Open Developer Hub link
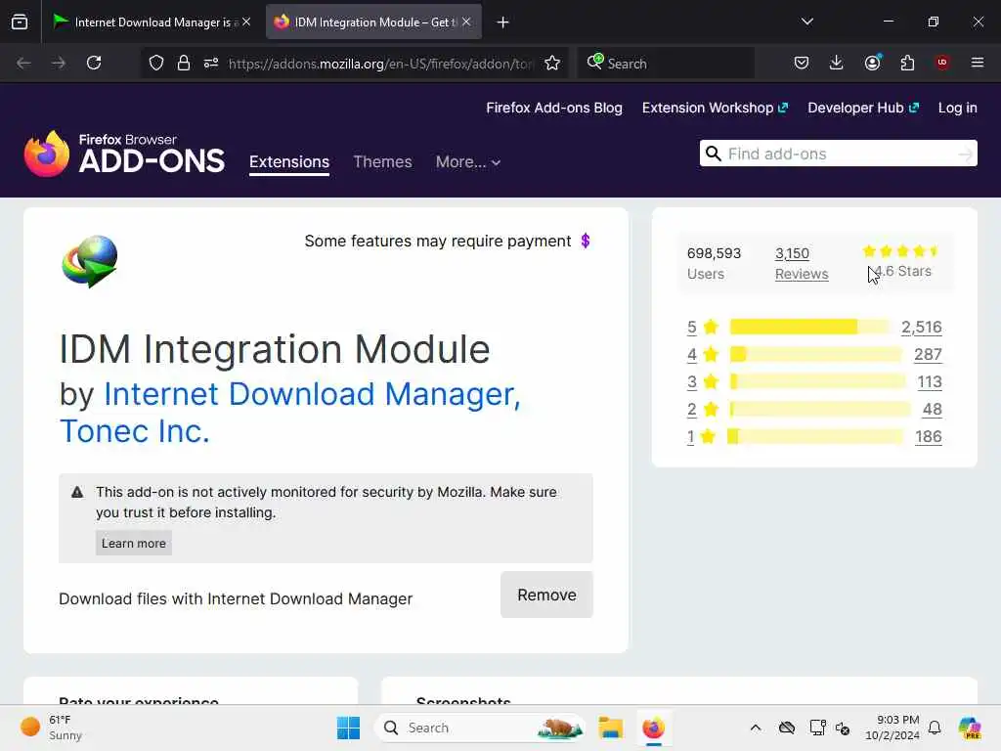 click(863, 108)
